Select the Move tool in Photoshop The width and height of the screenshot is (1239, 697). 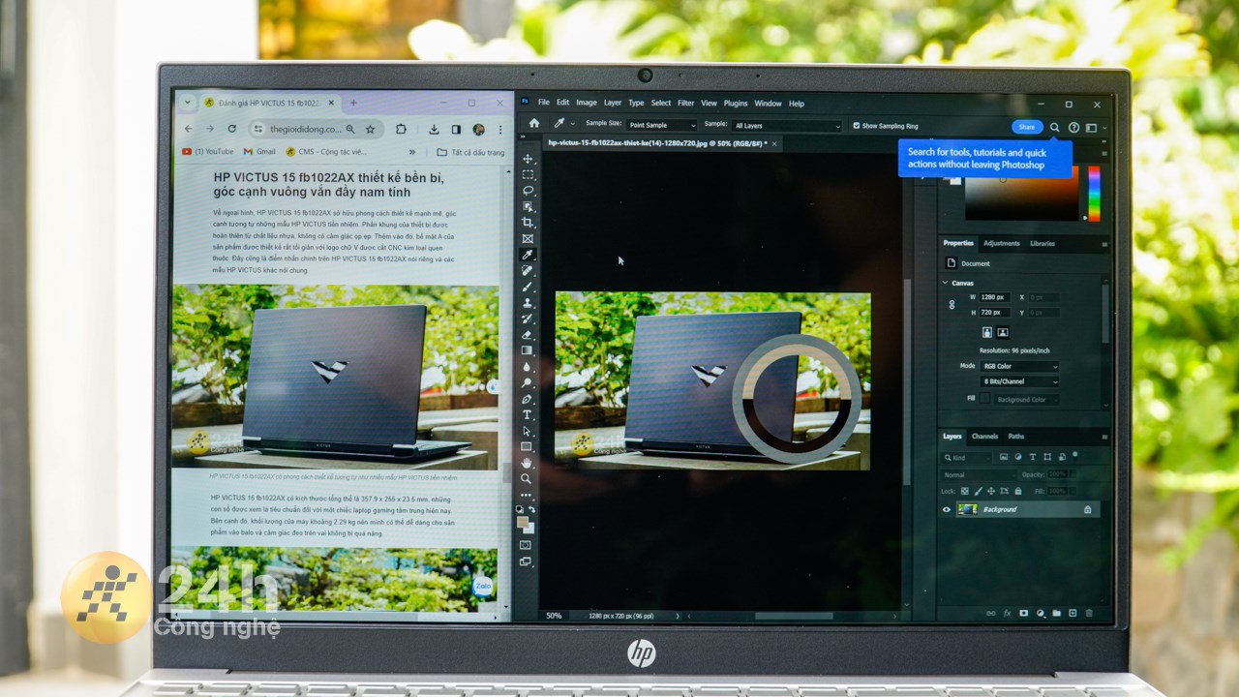click(528, 159)
